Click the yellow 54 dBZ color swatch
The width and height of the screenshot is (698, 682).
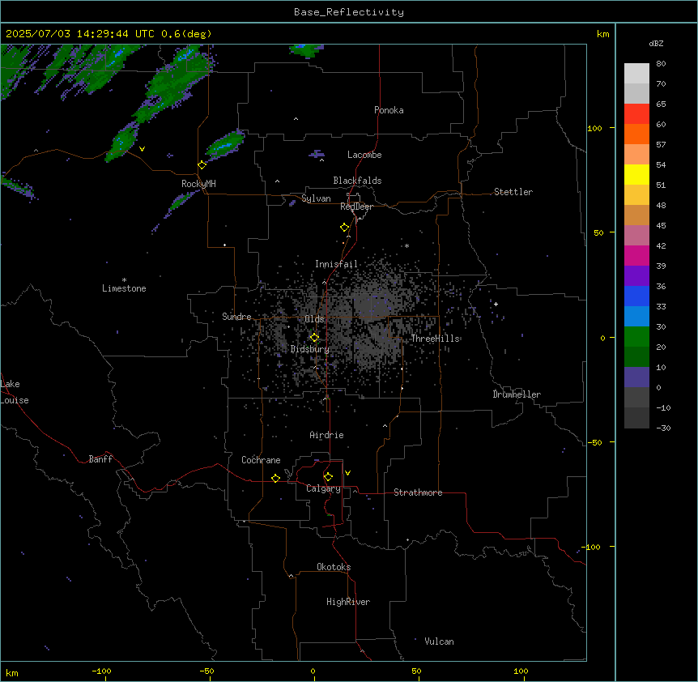click(x=636, y=174)
